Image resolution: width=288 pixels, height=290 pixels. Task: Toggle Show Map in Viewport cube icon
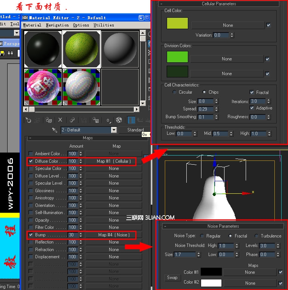click(119, 120)
